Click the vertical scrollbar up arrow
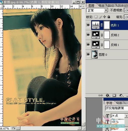The image size is (128, 131). click(83, 7)
